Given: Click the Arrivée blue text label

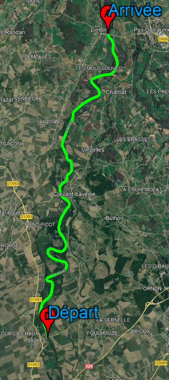Looking at the screenshot, I should point(135,10).
